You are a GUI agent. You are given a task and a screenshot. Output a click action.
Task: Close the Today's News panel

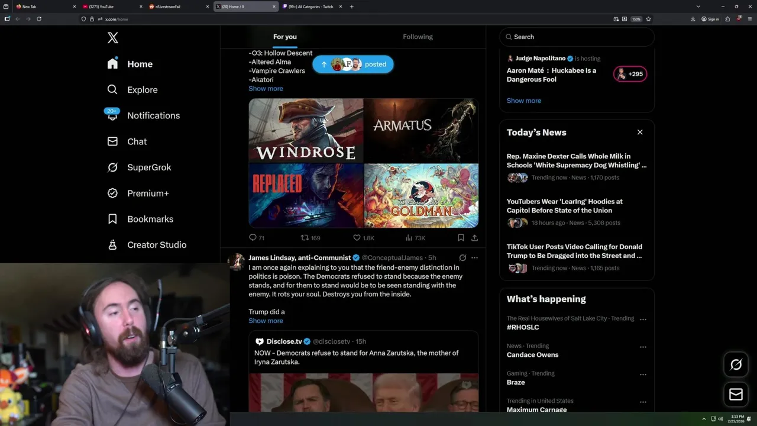point(640,132)
